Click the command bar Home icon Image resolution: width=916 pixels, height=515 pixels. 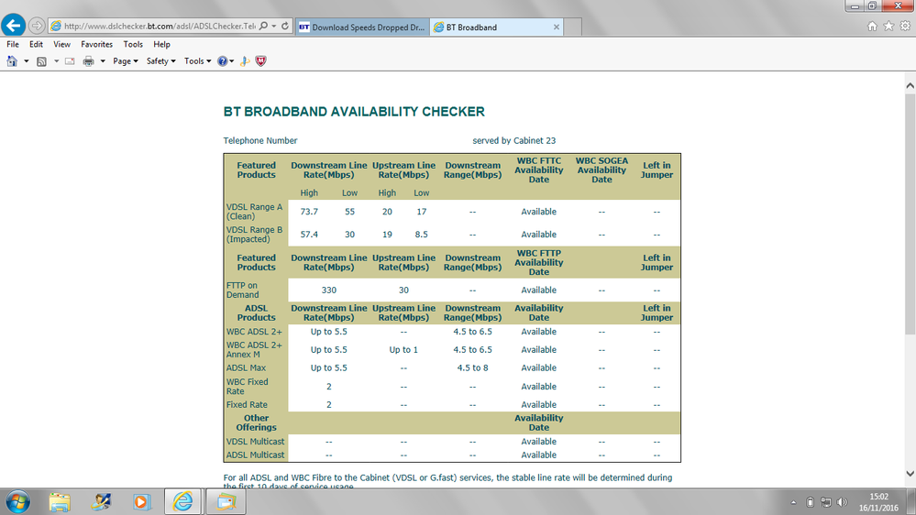click(x=12, y=60)
